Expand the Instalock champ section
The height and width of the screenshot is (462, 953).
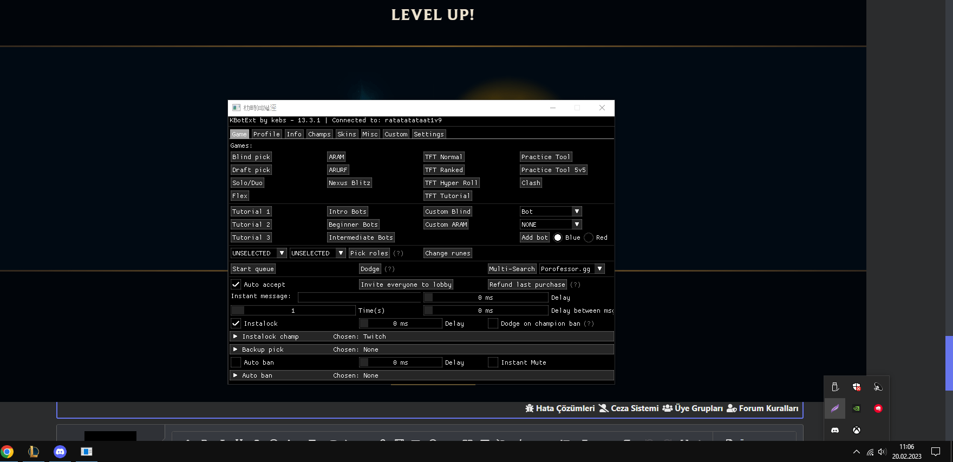tap(422, 336)
